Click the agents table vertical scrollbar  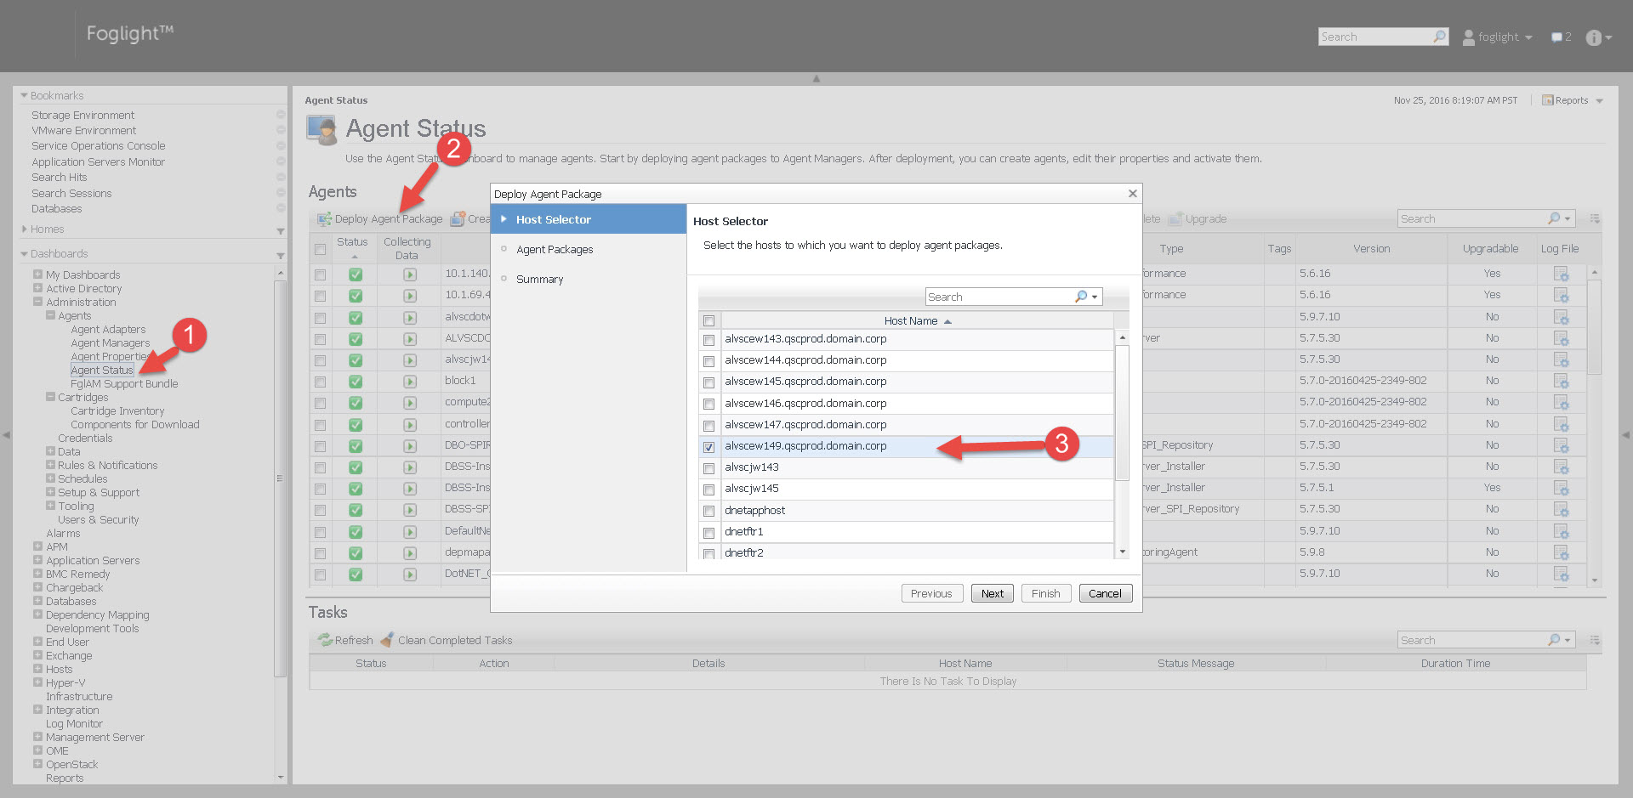(x=1595, y=327)
